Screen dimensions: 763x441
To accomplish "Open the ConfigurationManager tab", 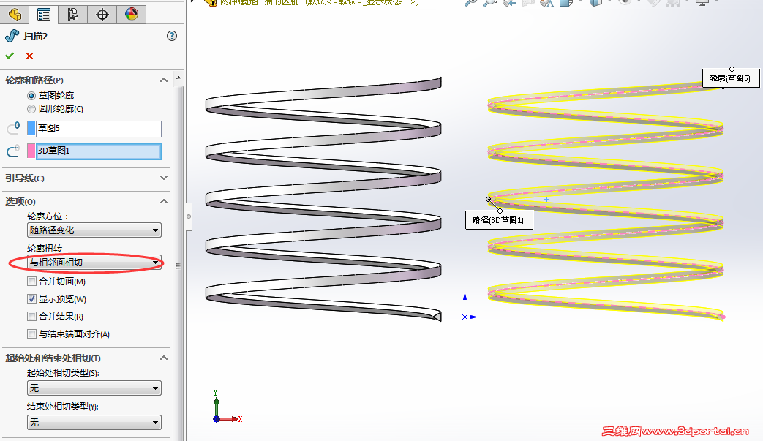I will point(73,15).
